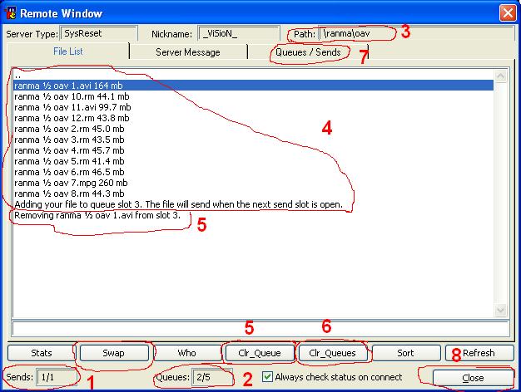Click the scrollbar down arrow
This screenshot has width=521, height=392.
[500, 310]
